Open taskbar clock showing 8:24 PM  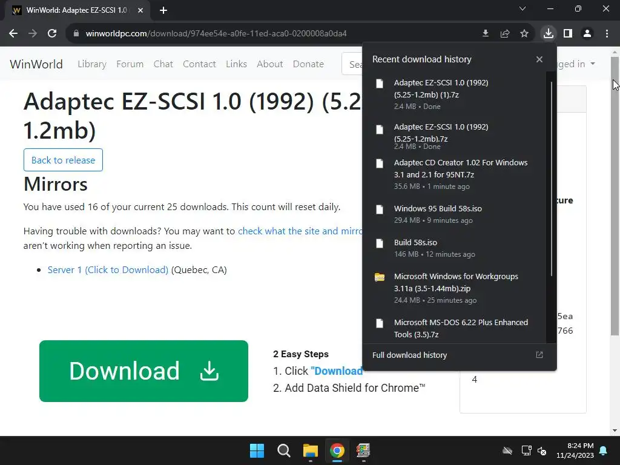point(575,450)
